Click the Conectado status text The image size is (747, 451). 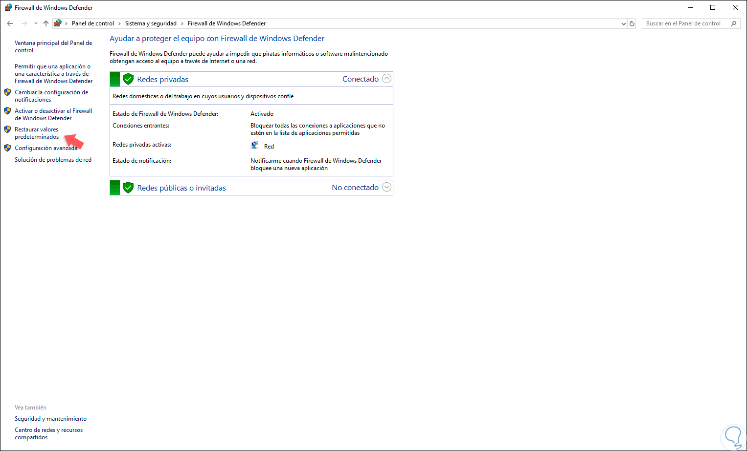[x=361, y=79]
